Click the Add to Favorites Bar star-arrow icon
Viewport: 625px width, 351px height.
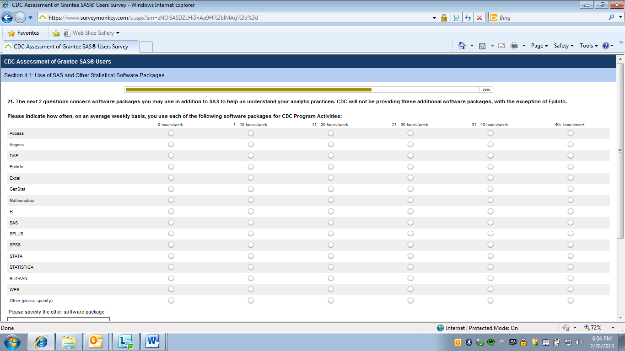[x=56, y=33]
